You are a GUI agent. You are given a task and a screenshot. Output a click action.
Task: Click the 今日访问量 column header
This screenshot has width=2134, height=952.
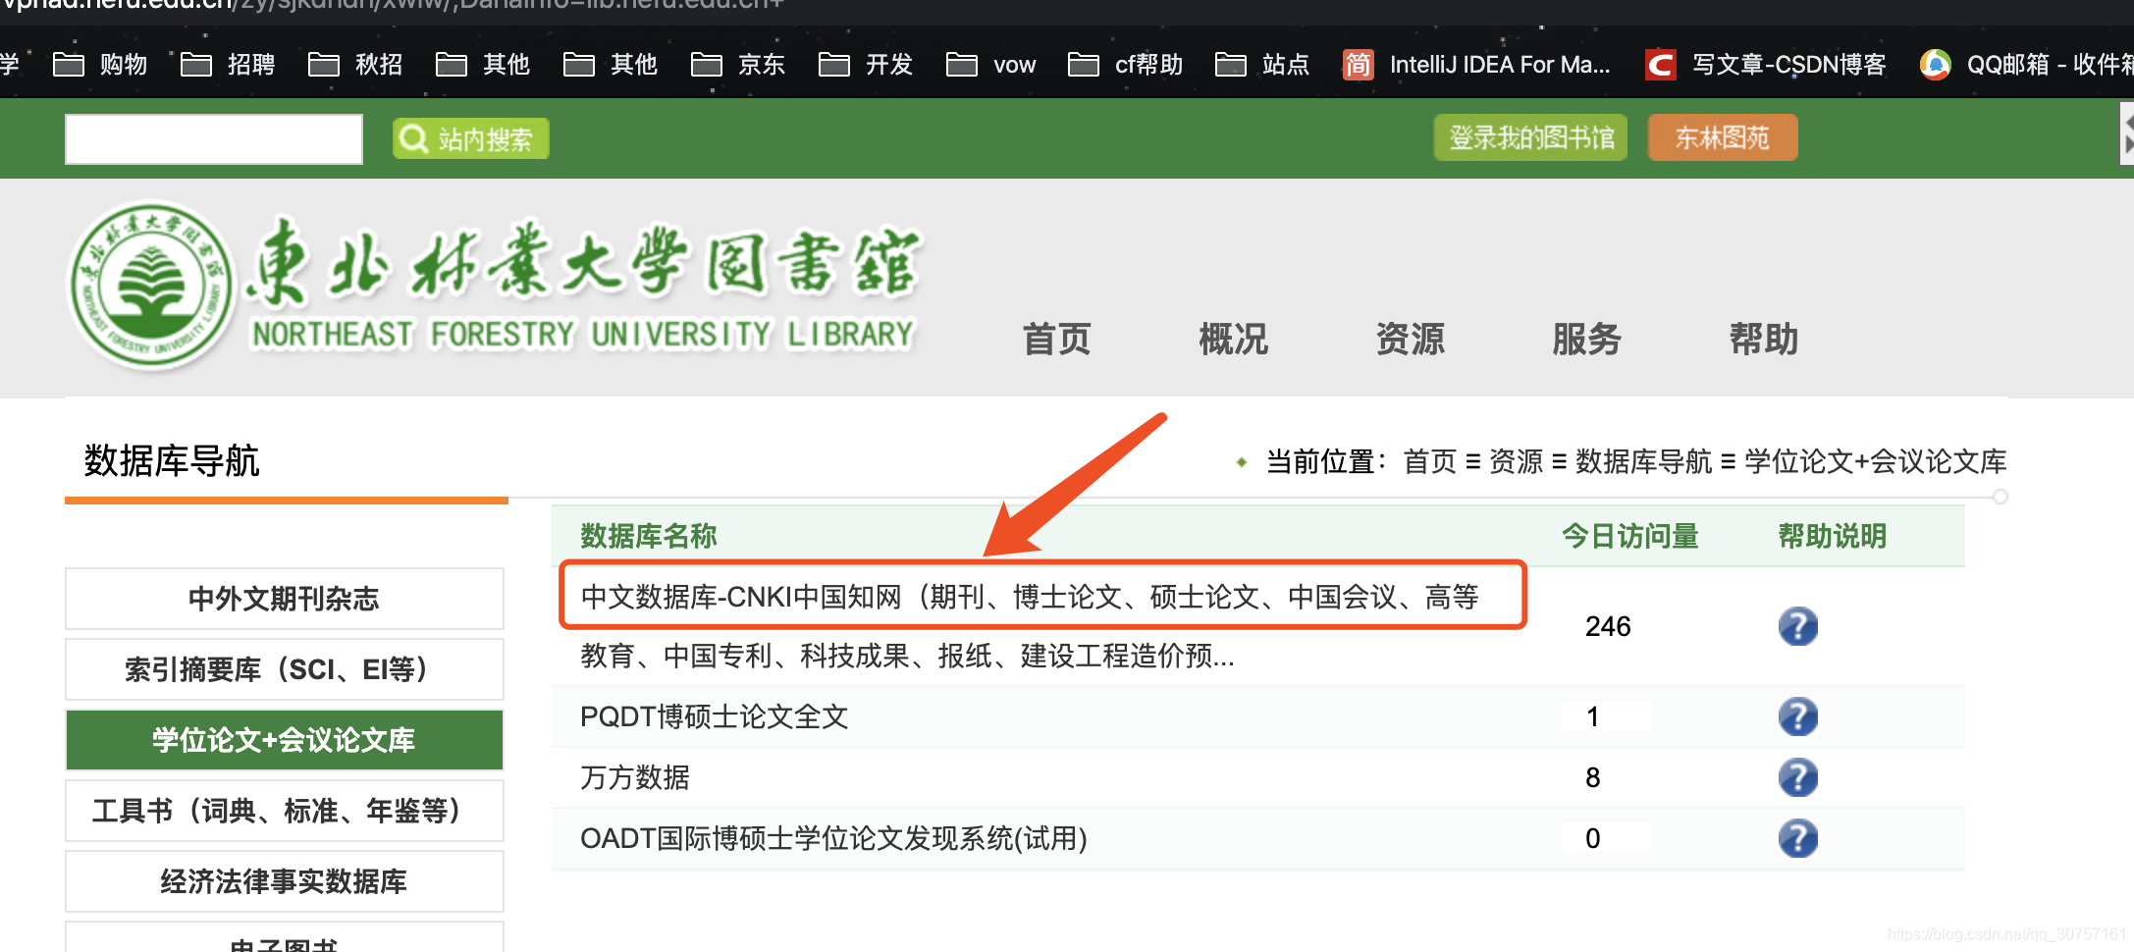(1630, 536)
